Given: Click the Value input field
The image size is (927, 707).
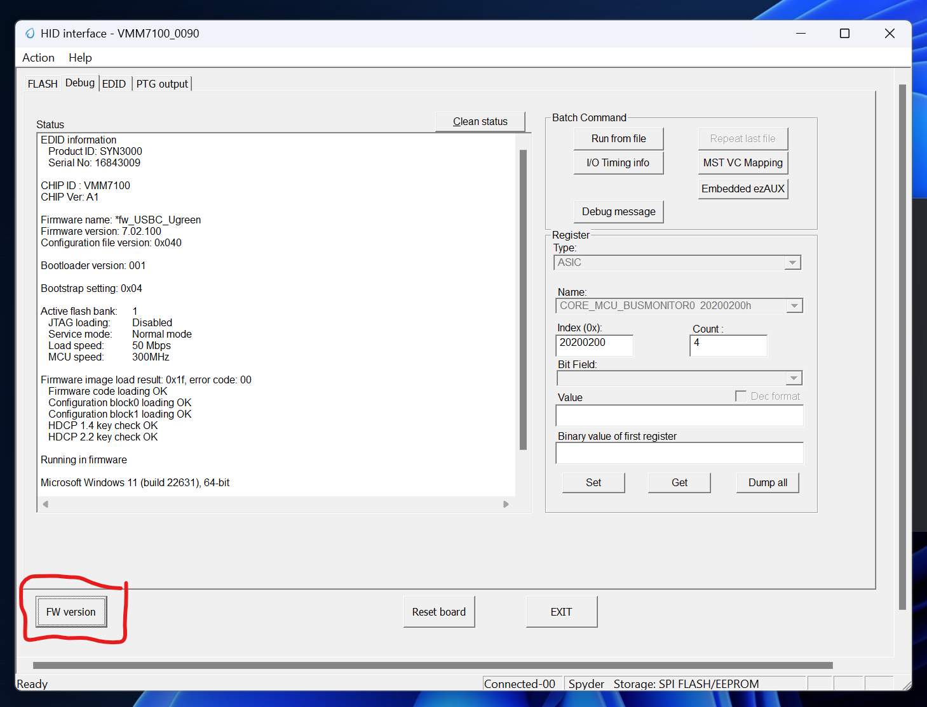Looking at the screenshot, I should coord(679,416).
